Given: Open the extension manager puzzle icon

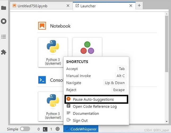Looking at the screenshot, I should 4,52.
